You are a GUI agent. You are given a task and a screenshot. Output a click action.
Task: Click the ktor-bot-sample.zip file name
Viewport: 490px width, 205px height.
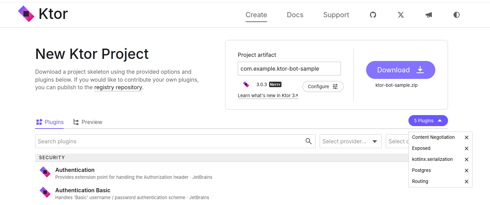[396, 85]
